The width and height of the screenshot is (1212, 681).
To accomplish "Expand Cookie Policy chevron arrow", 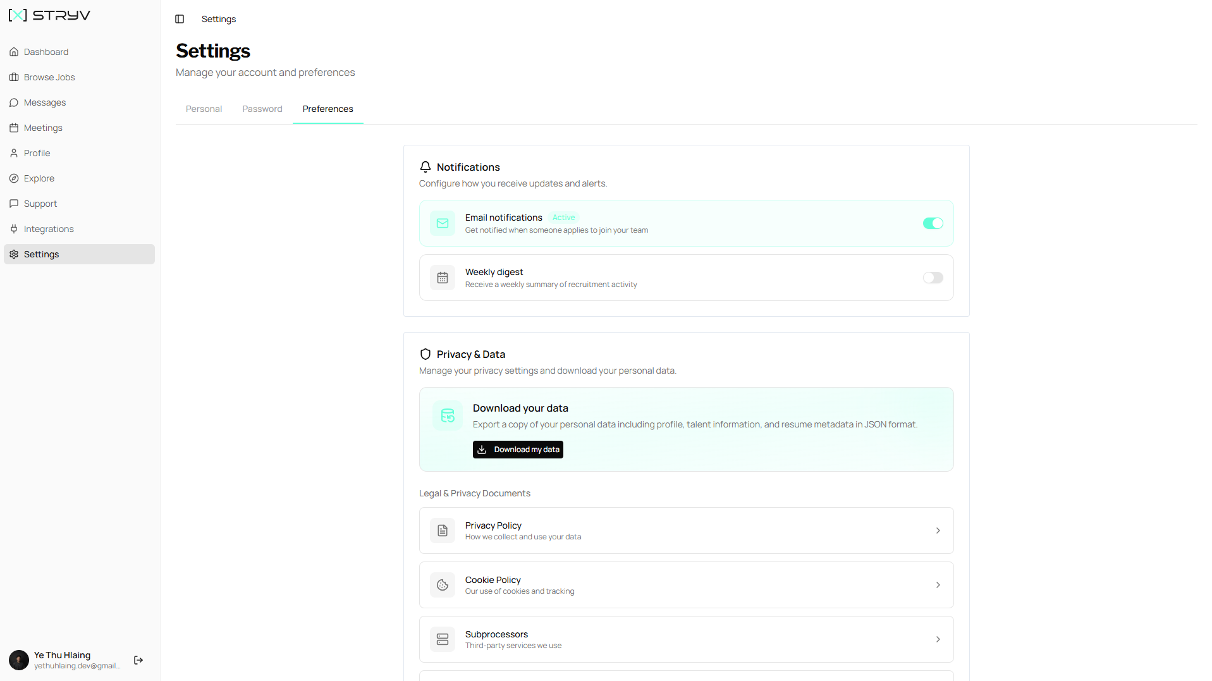I will coord(938,585).
